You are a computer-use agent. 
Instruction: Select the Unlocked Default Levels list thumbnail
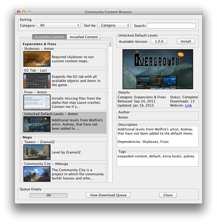coord(37,124)
